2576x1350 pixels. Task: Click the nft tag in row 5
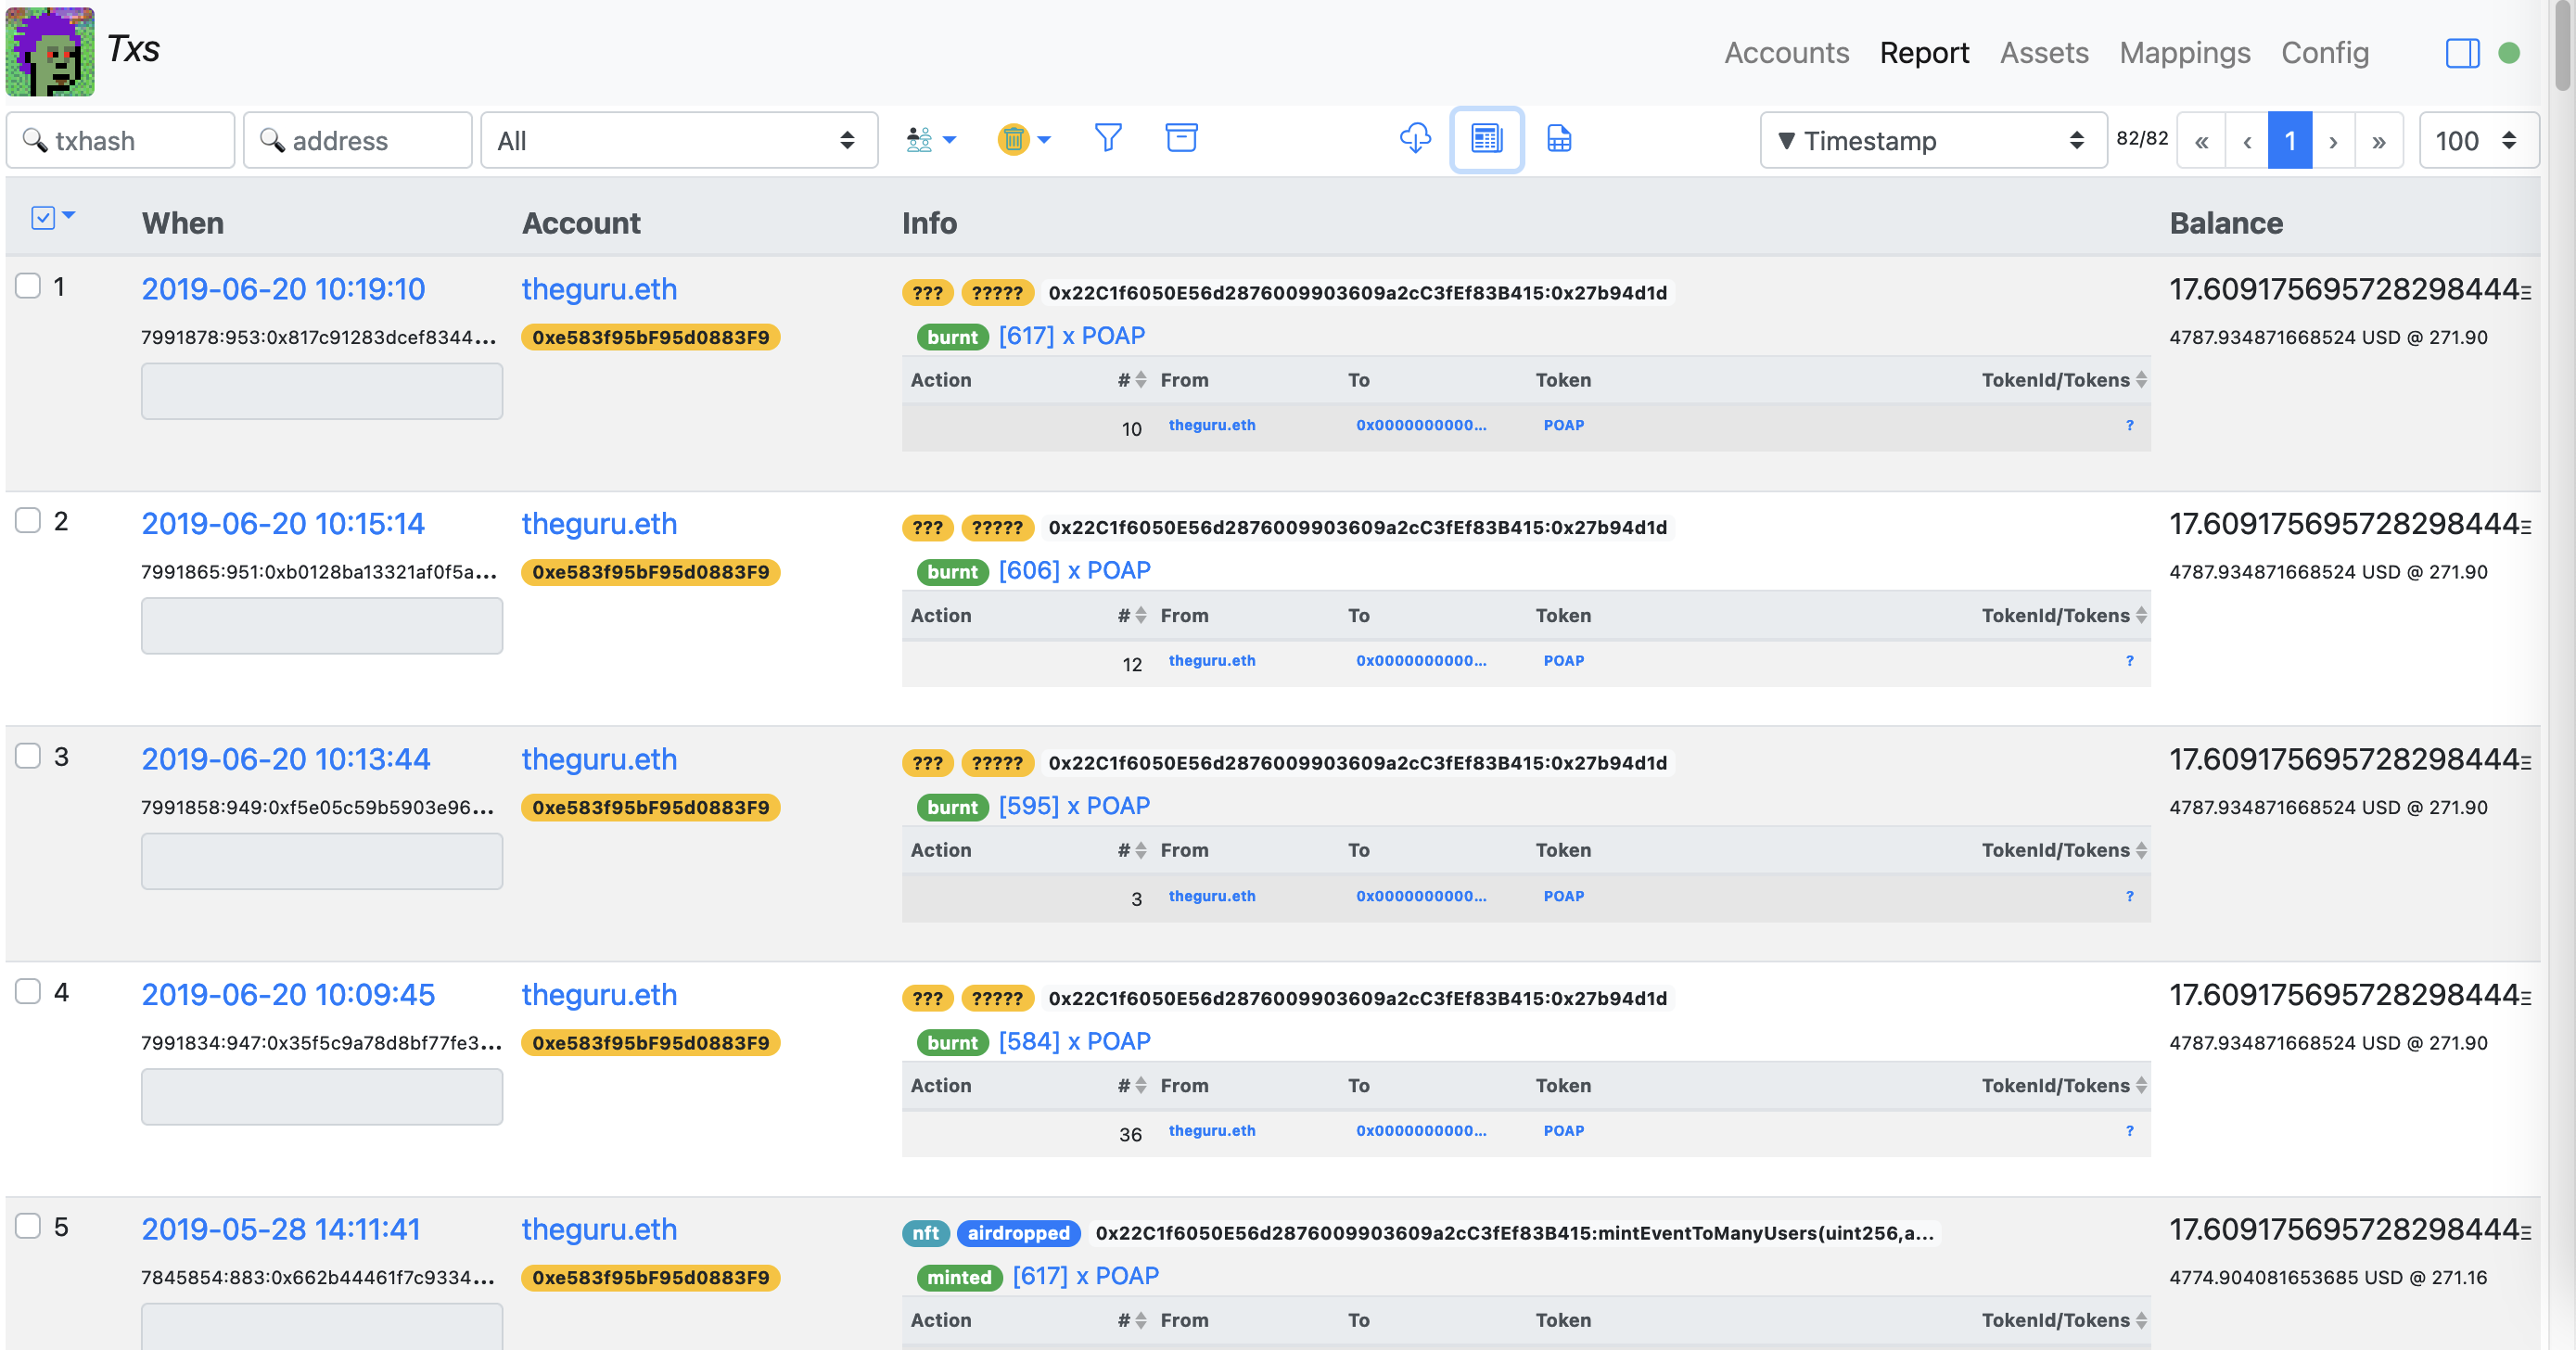pos(925,1233)
